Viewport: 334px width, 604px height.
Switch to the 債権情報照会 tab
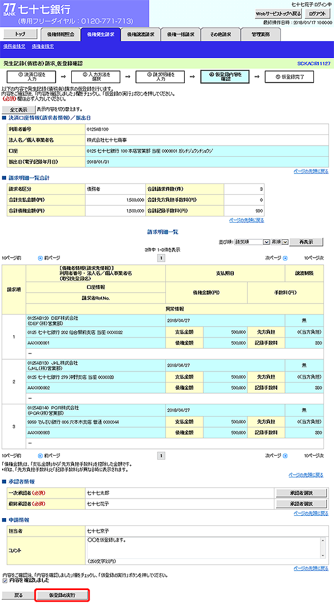60,34
